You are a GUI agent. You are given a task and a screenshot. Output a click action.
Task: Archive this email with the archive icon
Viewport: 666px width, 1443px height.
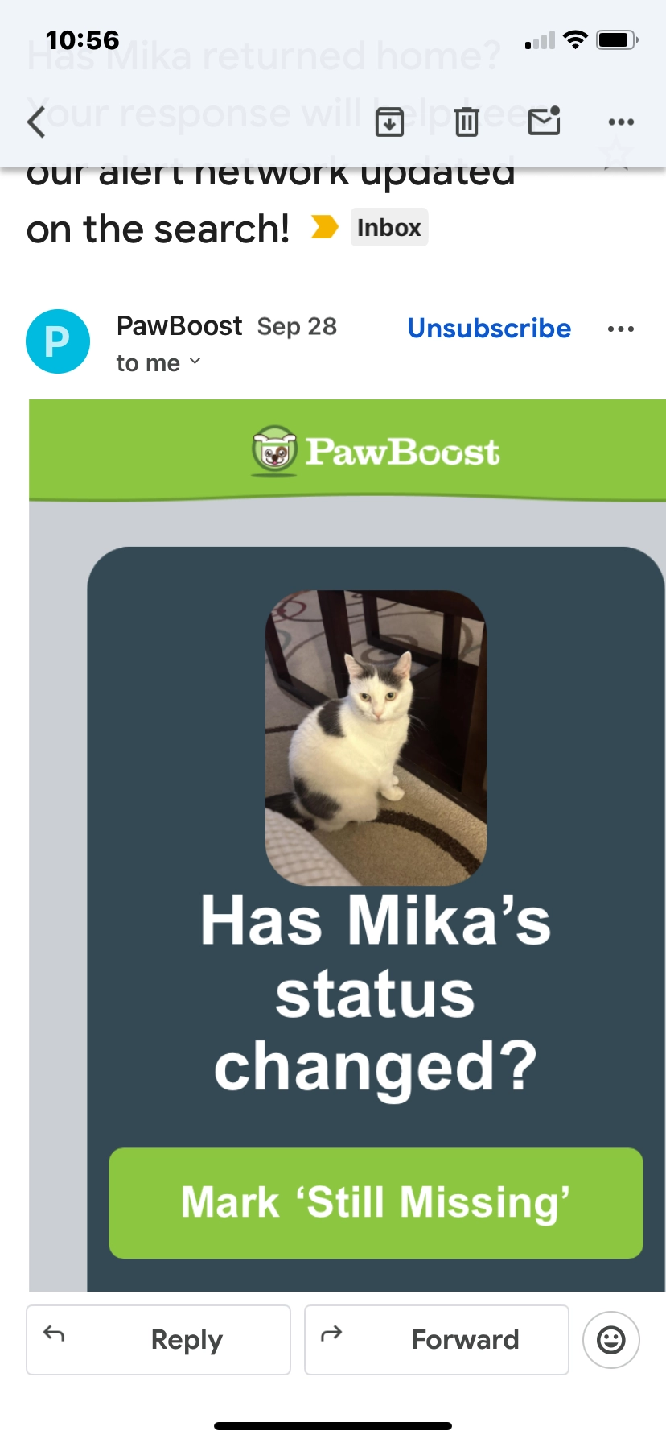pyautogui.click(x=389, y=122)
